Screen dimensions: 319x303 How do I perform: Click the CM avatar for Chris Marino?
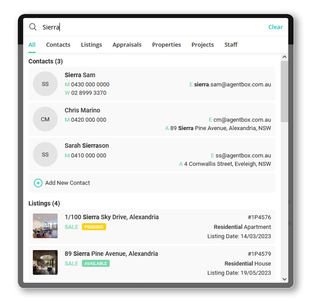pyautogui.click(x=45, y=119)
